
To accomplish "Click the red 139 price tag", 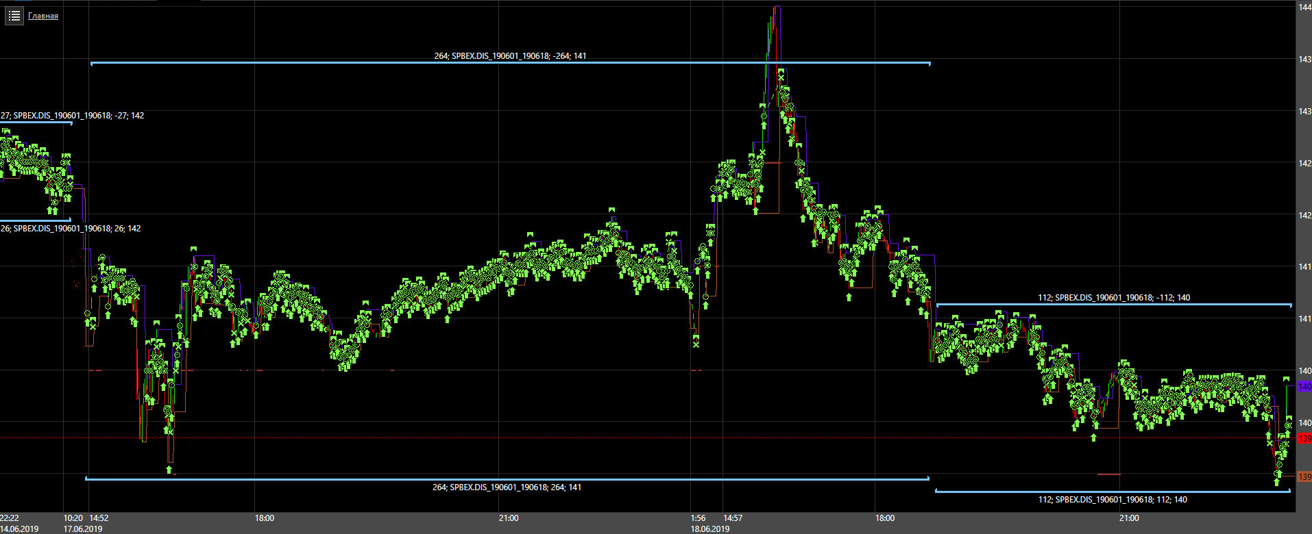I will click(x=1304, y=438).
